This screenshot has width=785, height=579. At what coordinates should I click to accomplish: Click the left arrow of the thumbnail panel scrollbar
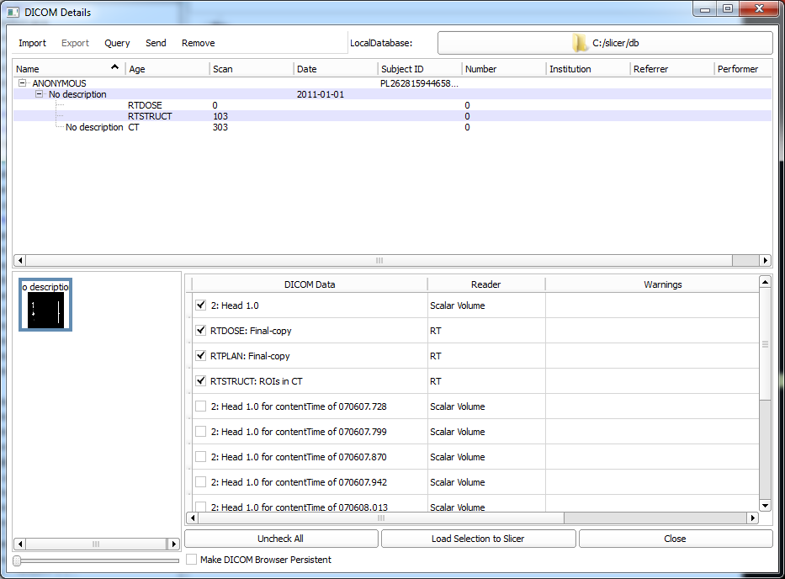[20, 544]
